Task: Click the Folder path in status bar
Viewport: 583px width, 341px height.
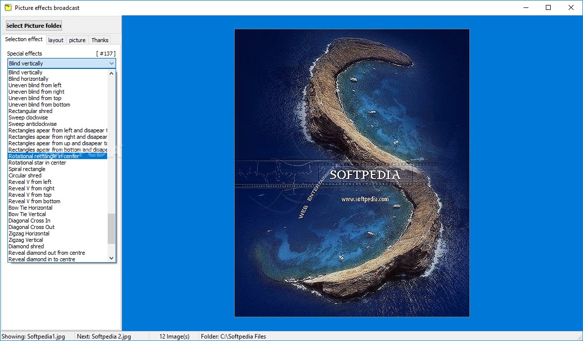Action: click(234, 336)
